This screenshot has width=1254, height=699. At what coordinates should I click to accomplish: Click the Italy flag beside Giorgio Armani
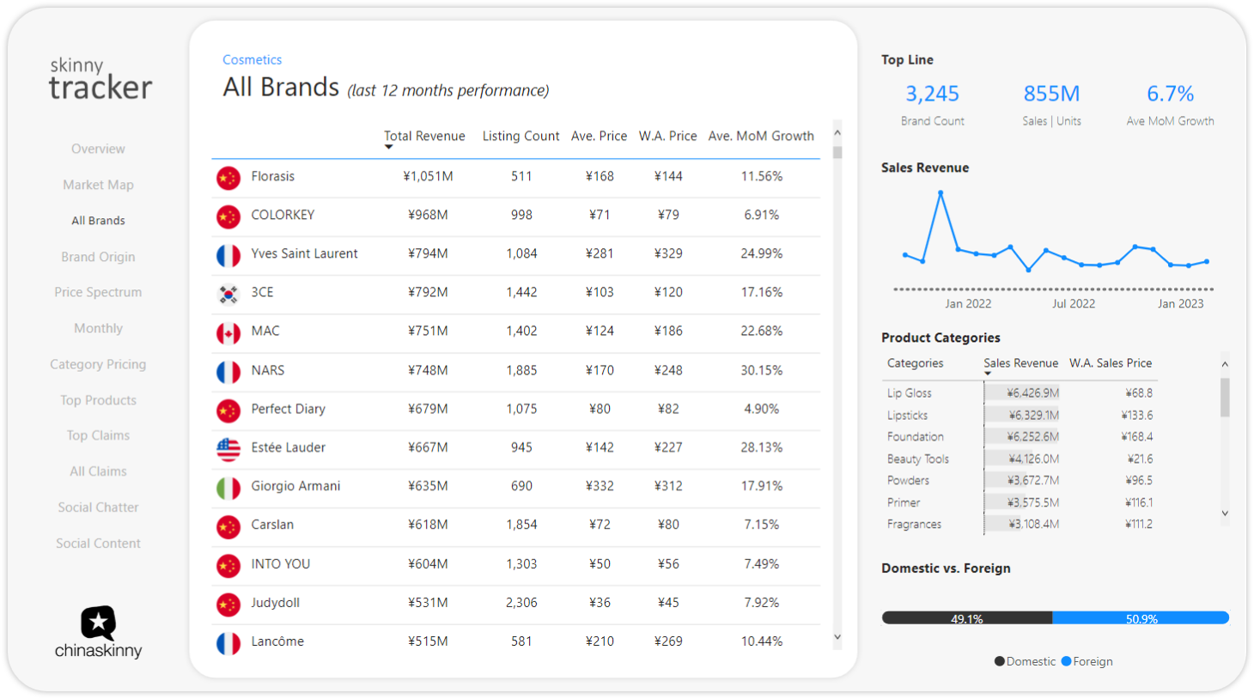click(228, 488)
